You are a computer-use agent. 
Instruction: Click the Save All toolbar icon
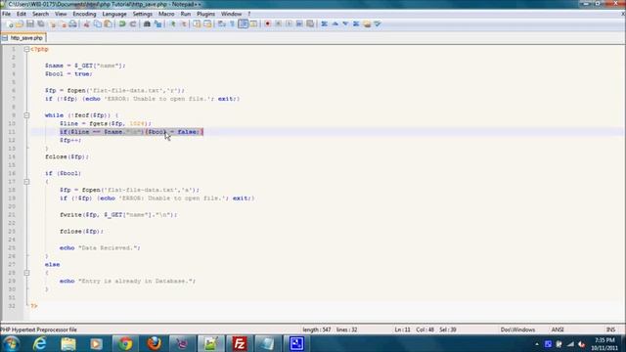tap(41, 23)
